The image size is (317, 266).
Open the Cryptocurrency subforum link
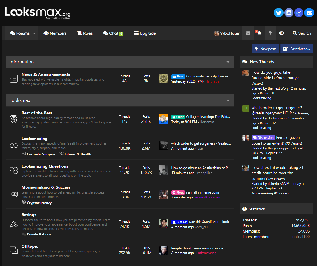pyautogui.click(x=39, y=203)
